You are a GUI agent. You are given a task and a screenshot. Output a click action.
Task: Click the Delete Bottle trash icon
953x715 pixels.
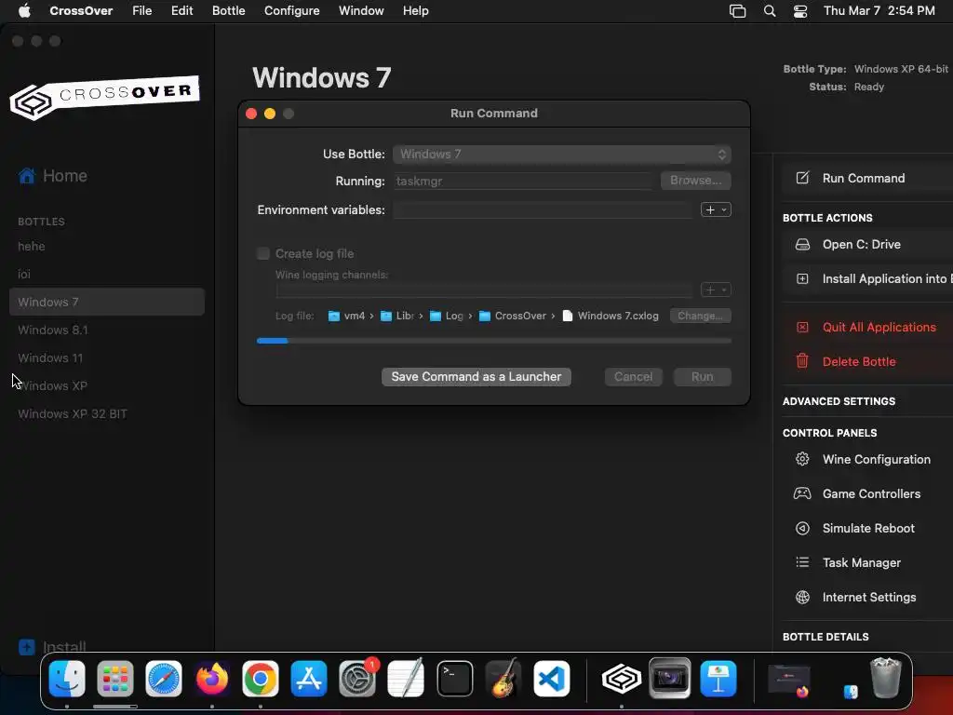(x=802, y=361)
